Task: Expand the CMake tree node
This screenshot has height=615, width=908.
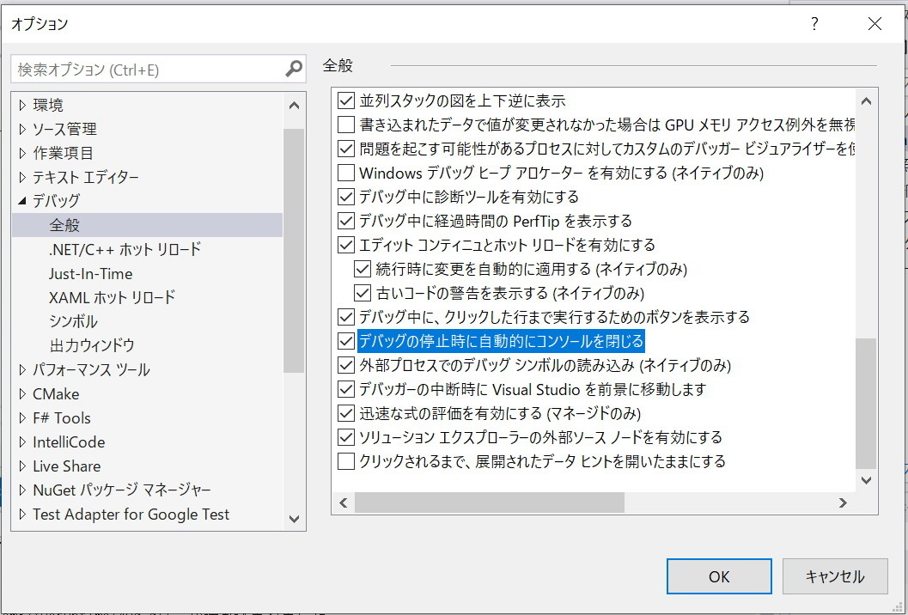Action: pos(22,394)
